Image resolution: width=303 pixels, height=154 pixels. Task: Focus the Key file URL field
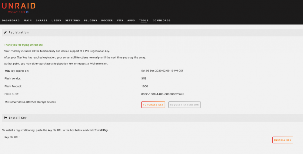(x=204, y=140)
